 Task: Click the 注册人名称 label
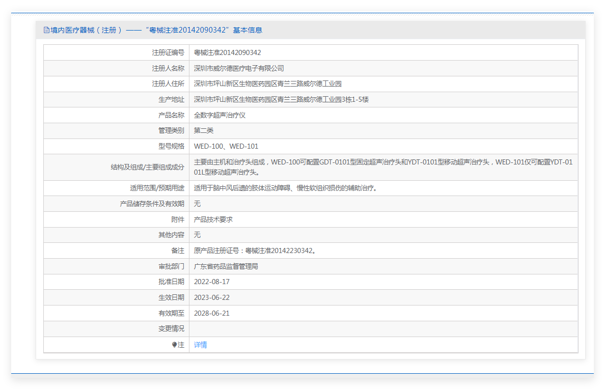[x=168, y=68]
